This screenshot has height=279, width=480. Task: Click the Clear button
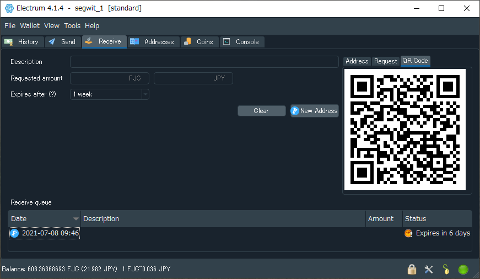[x=262, y=111]
